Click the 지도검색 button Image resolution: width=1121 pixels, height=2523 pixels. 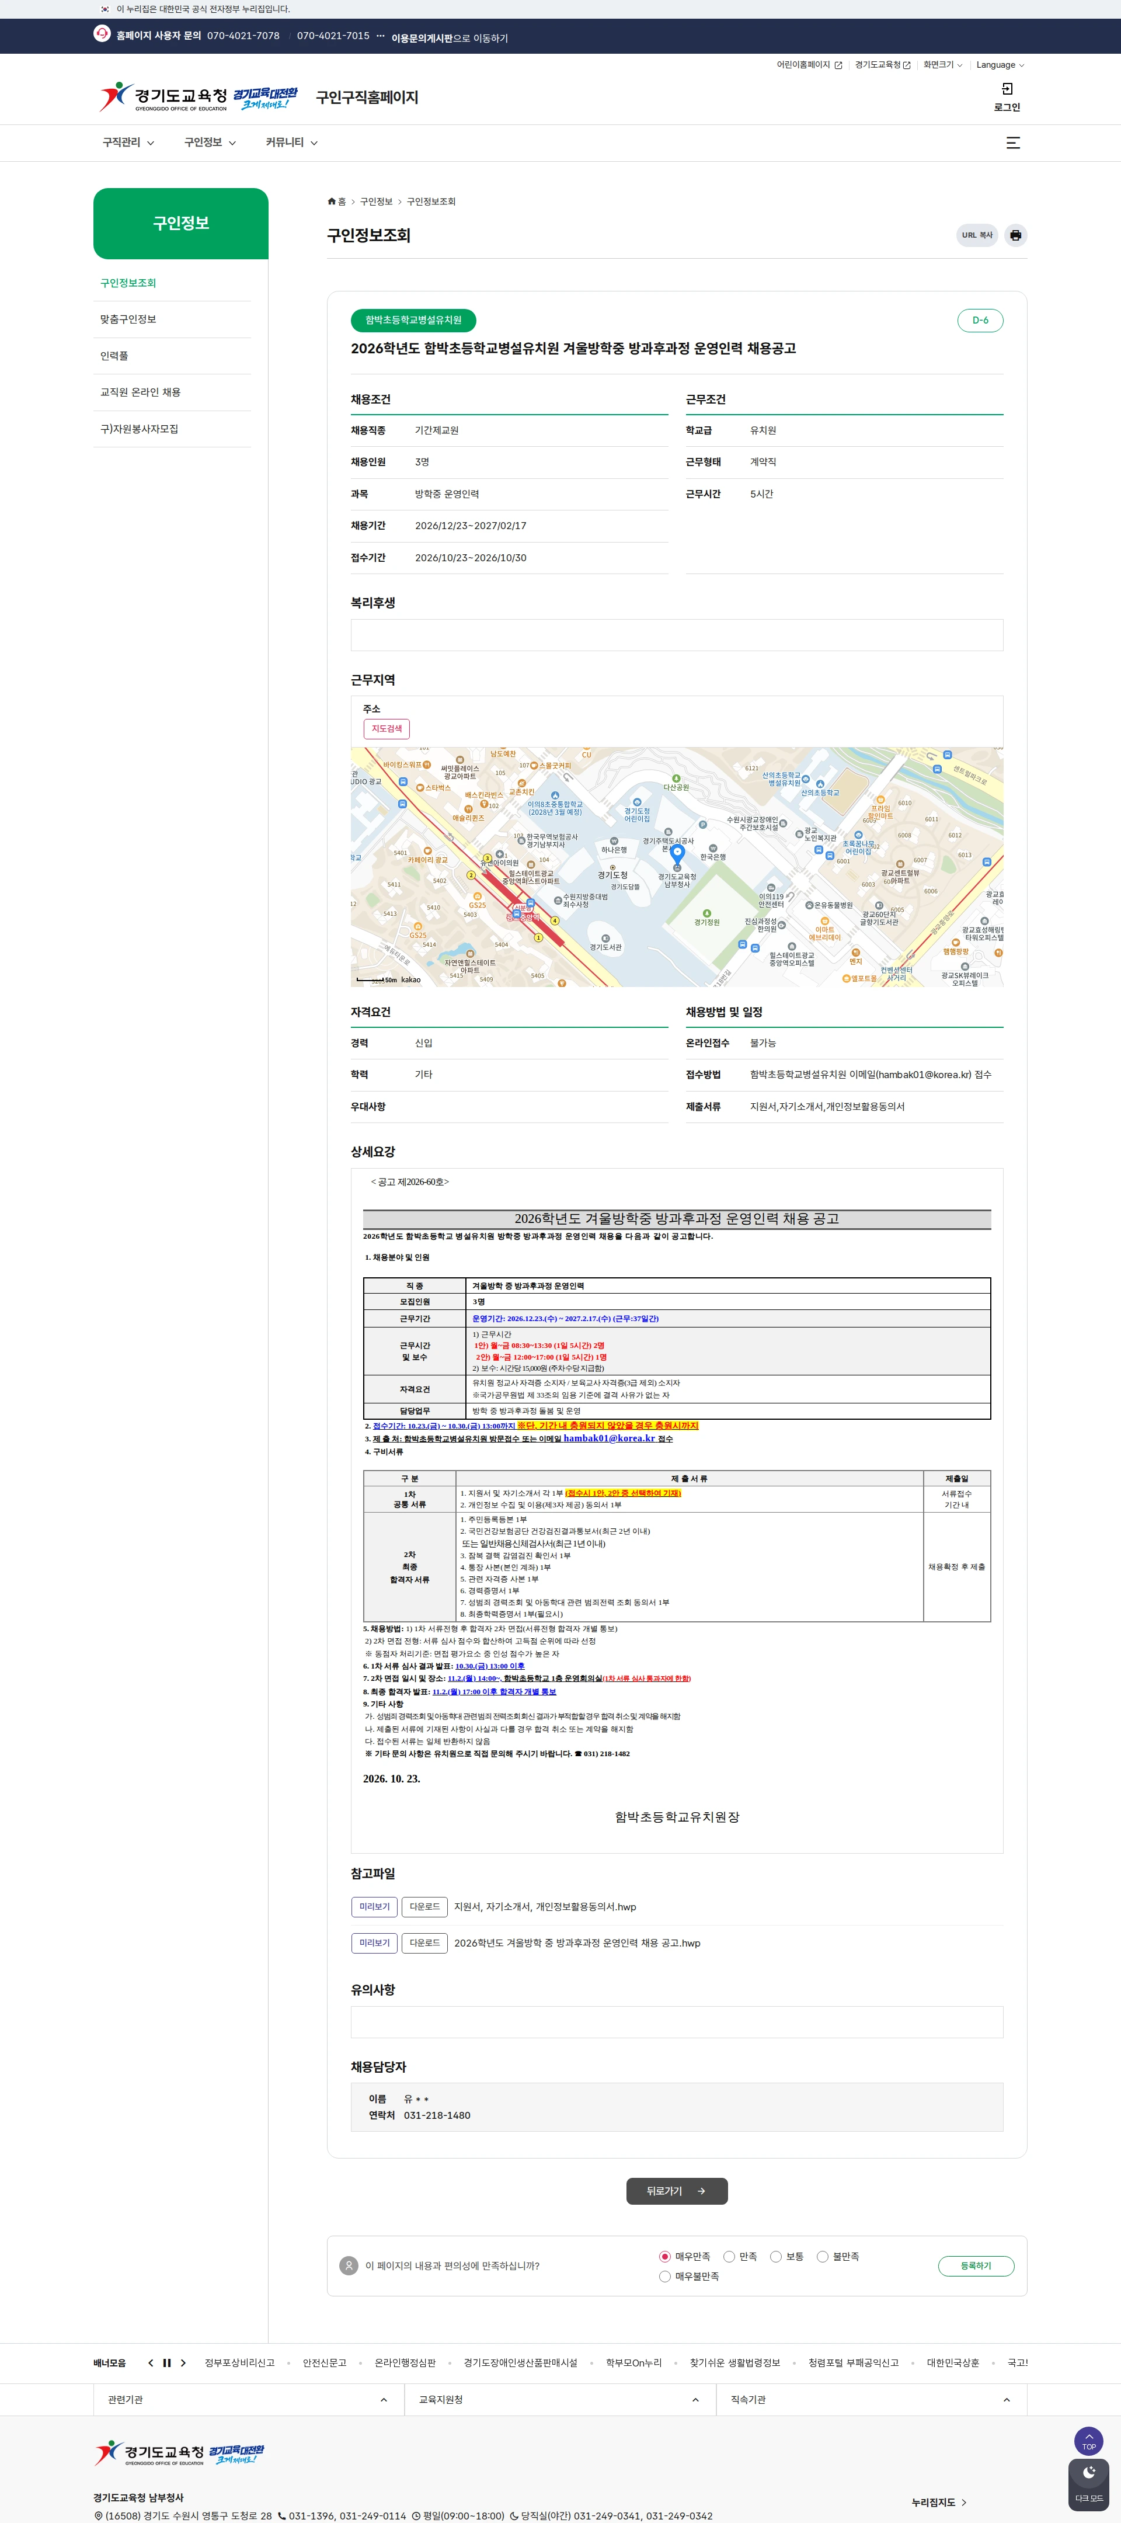coord(386,729)
